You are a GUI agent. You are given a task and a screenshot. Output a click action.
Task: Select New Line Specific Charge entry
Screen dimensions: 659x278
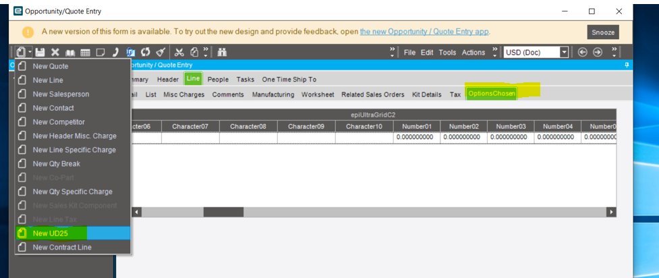point(73,150)
